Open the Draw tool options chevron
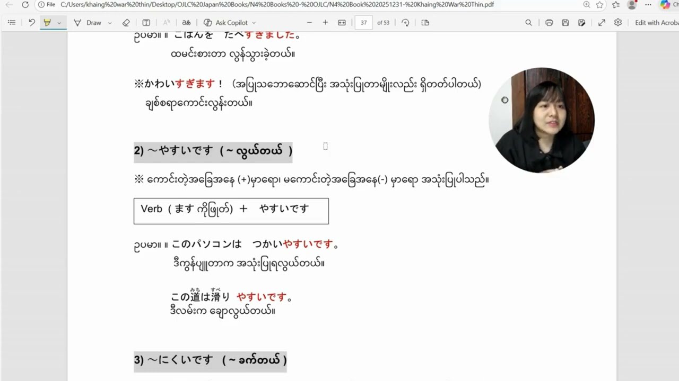The height and width of the screenshot is (381, 679). (x=110, y=23)
